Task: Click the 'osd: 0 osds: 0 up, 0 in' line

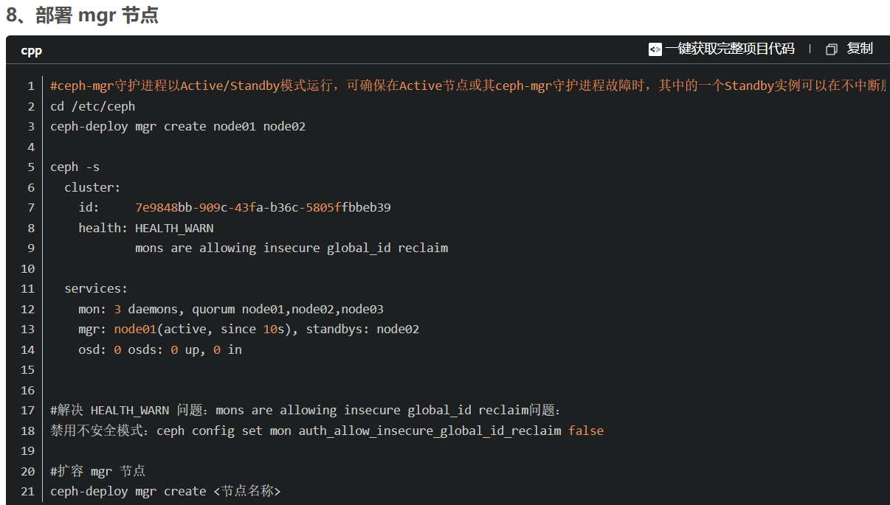Action: 160,349
